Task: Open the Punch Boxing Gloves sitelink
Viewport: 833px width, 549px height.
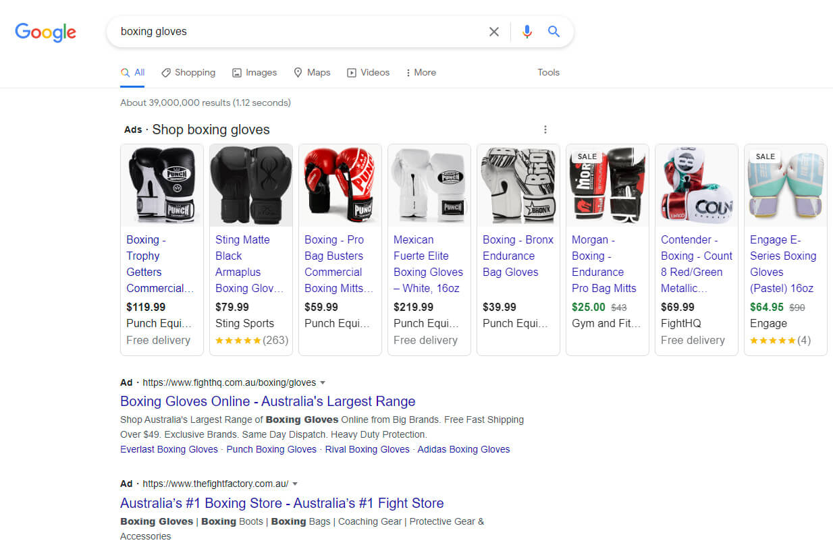Action: (271, 449)
